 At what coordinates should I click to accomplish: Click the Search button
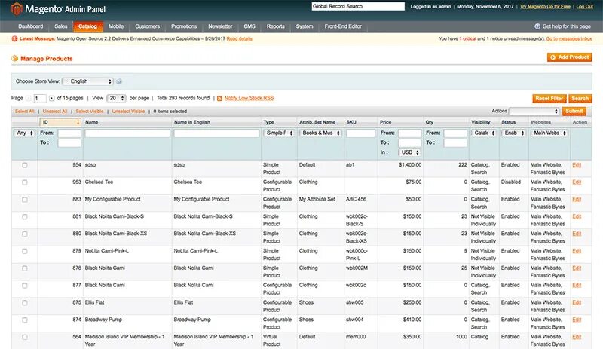pos(580,99)
